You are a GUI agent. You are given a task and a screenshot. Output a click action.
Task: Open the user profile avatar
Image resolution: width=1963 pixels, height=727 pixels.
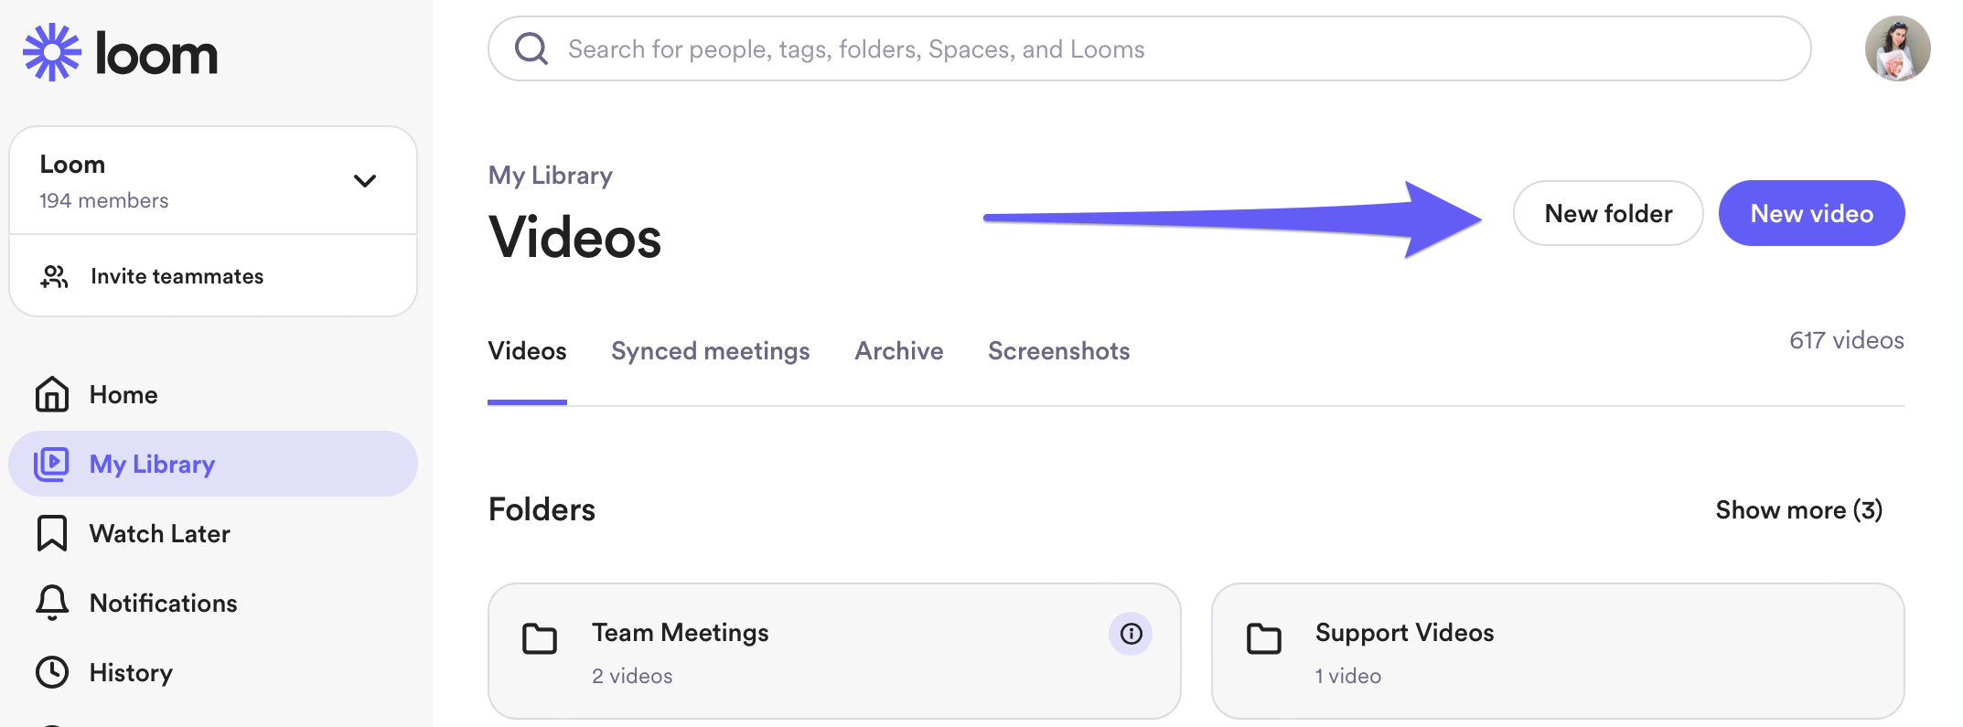1897,49
